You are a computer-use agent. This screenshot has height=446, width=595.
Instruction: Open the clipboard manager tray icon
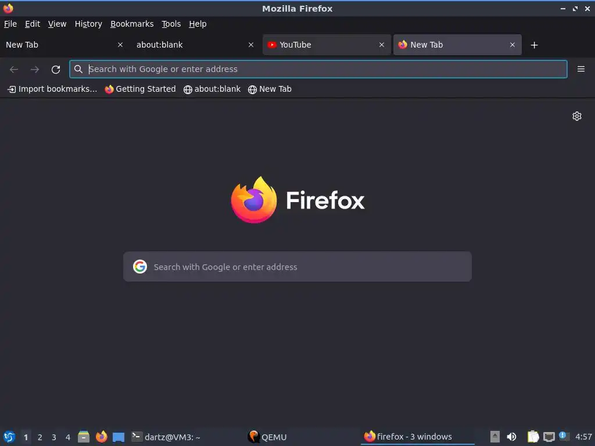tap(533, 437)
